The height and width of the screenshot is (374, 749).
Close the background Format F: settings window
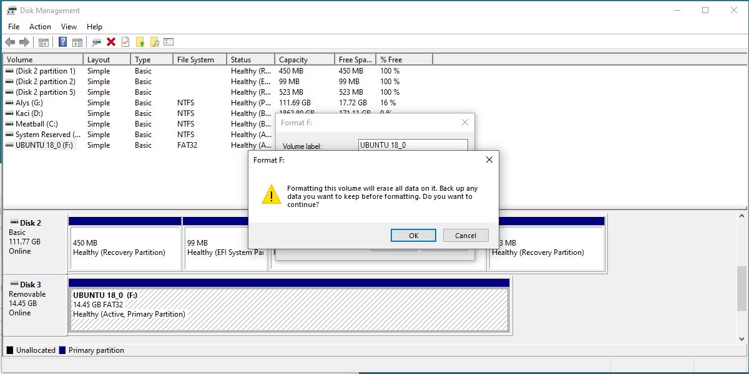pyautogui.click(x=464, y=123)
